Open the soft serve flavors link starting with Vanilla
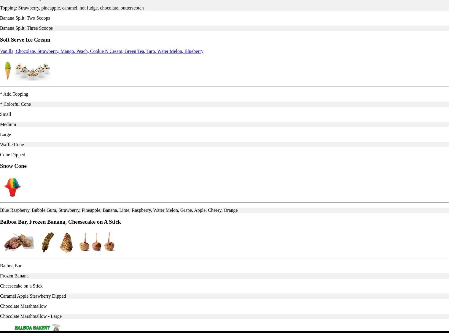 click(x=101, y=51)
